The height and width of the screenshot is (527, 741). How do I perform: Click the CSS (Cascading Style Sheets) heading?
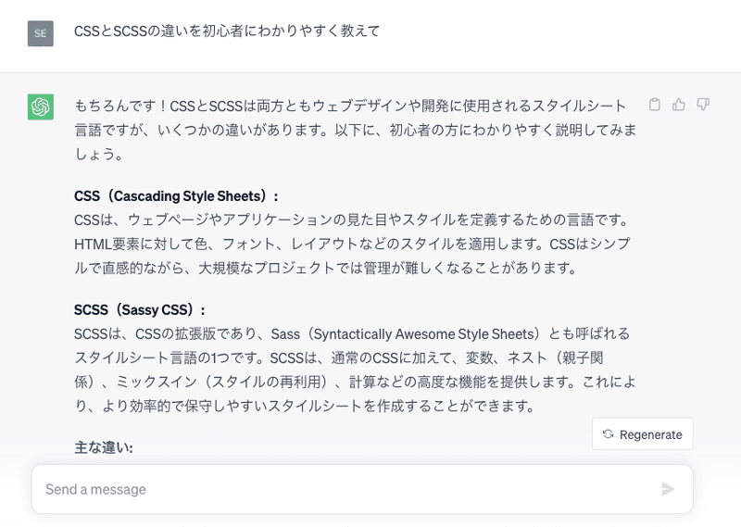pyautogui.click(x=176, y=195)
